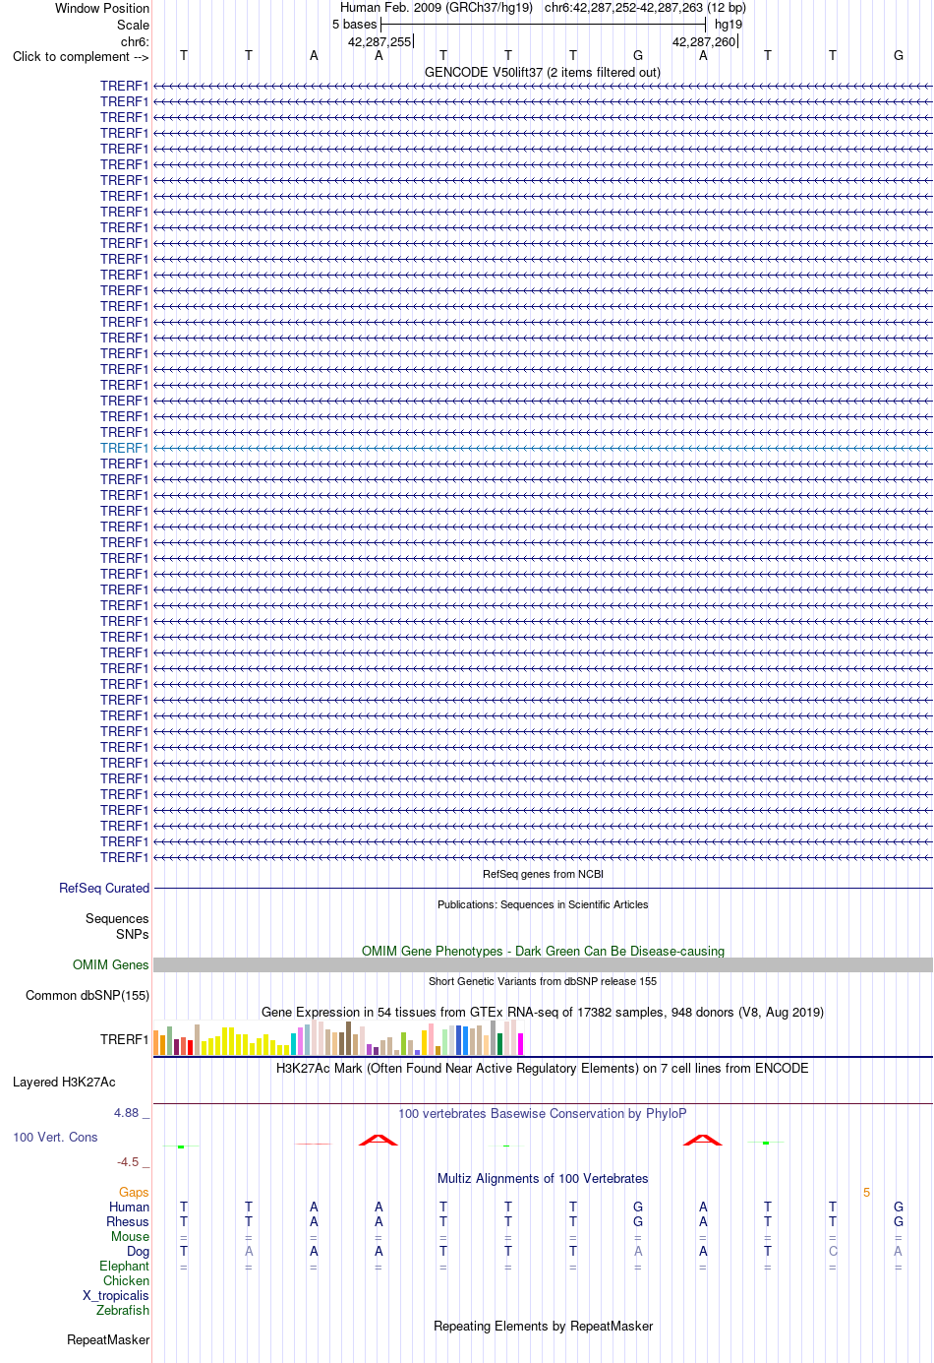Image resolution: width=934 pixels, height=1363 pixels.
Task: Select the Scale track label
Action: (134, 25)
